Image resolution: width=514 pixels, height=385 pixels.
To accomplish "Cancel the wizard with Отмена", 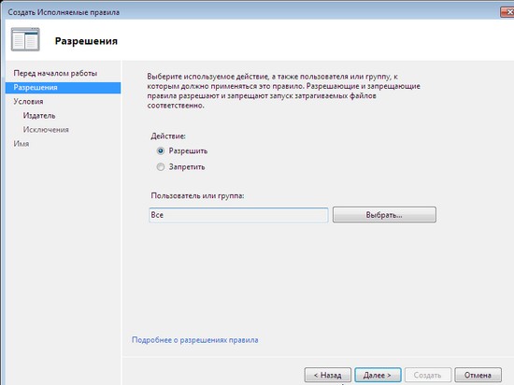I will tap(478, 375).
